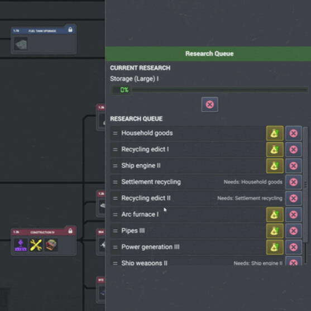Click flask icon next to Ship engine II
This screenshot has width=311, height=311.
click(x=275, y=166)
